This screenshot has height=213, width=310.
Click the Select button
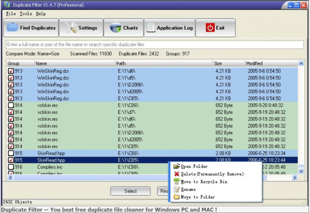click(130, 191)
